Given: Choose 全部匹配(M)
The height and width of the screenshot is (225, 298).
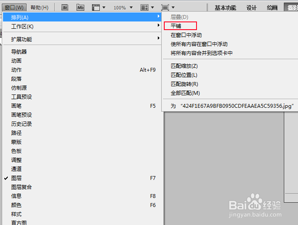Looking at the screenshot, I should point(230,93).
